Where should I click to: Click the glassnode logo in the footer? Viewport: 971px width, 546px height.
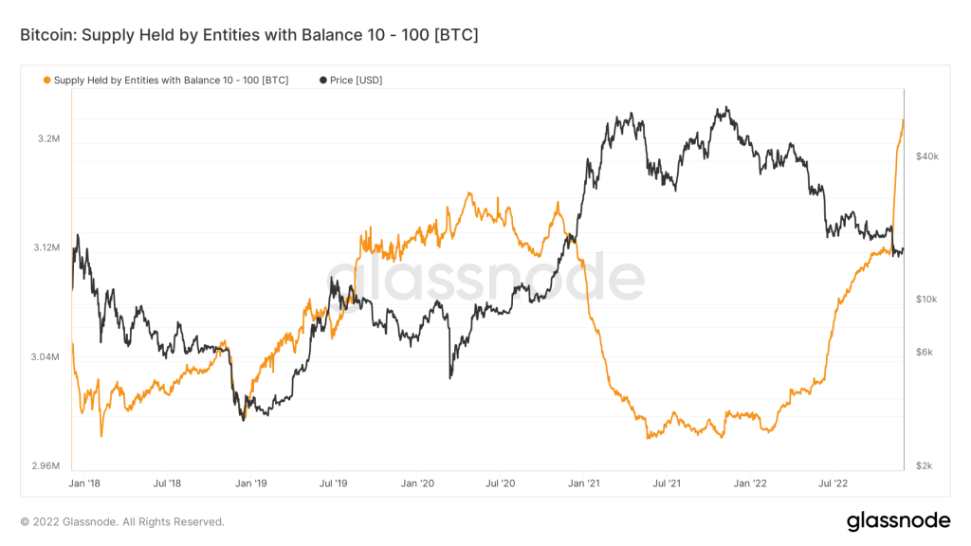tap(897, 520)
